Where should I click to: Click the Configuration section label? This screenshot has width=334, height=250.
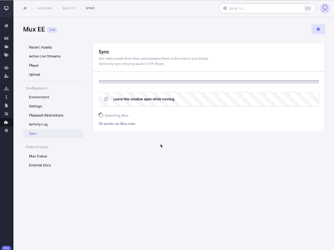[x=37, y=88]
